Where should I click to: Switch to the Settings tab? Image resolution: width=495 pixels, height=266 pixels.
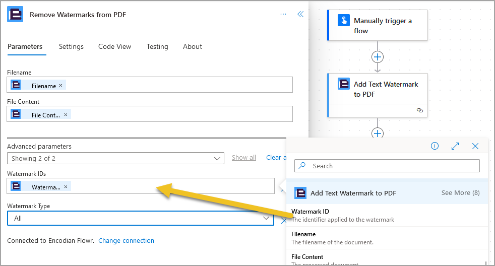click(72, 47)
